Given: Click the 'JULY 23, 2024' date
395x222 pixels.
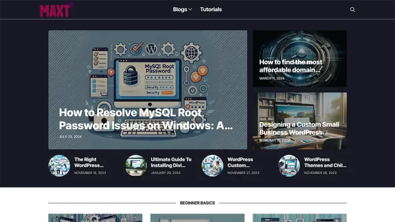Looking at the screenshot, I should coord(70,136).
